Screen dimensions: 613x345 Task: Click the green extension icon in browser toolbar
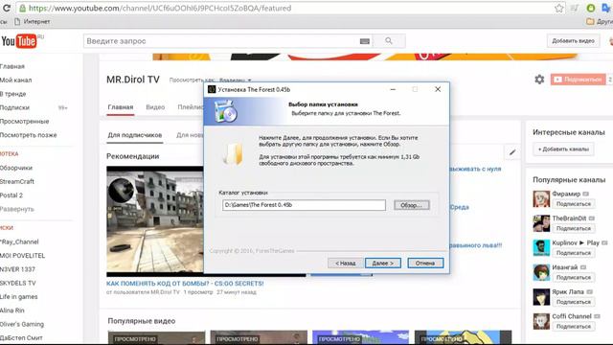(591, 8)
